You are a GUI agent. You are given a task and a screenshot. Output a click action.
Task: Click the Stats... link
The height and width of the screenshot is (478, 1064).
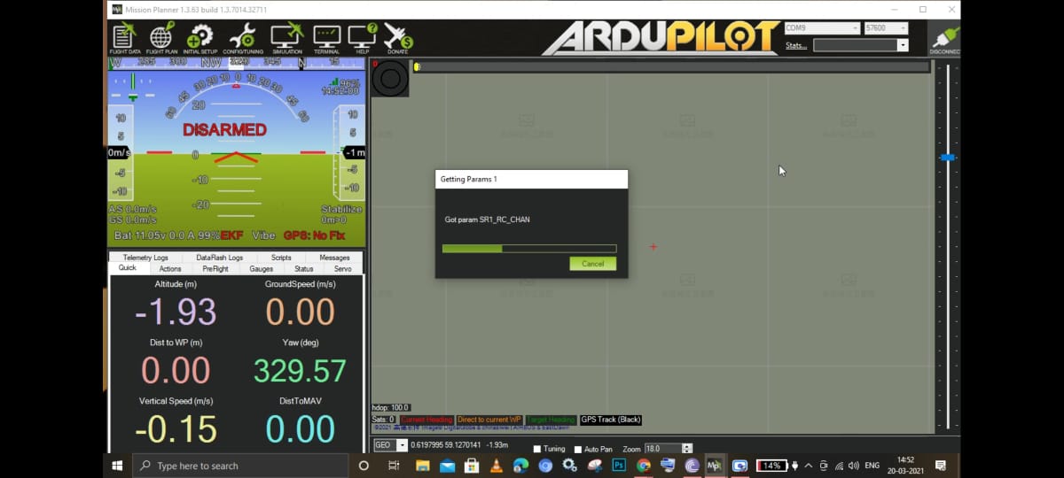point(796,45)
